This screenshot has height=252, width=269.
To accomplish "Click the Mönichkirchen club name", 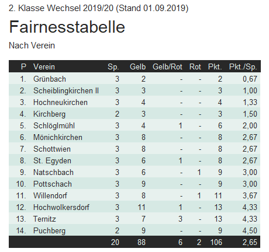I will coord(58,137).
